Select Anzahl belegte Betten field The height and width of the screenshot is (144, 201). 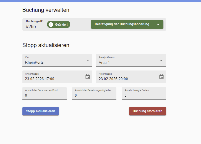(x=144, y=93)
